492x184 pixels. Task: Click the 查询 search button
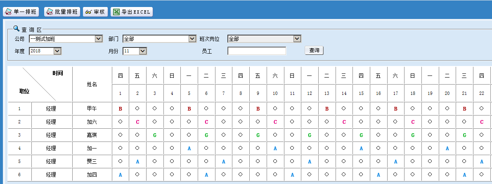click(314, 50)
